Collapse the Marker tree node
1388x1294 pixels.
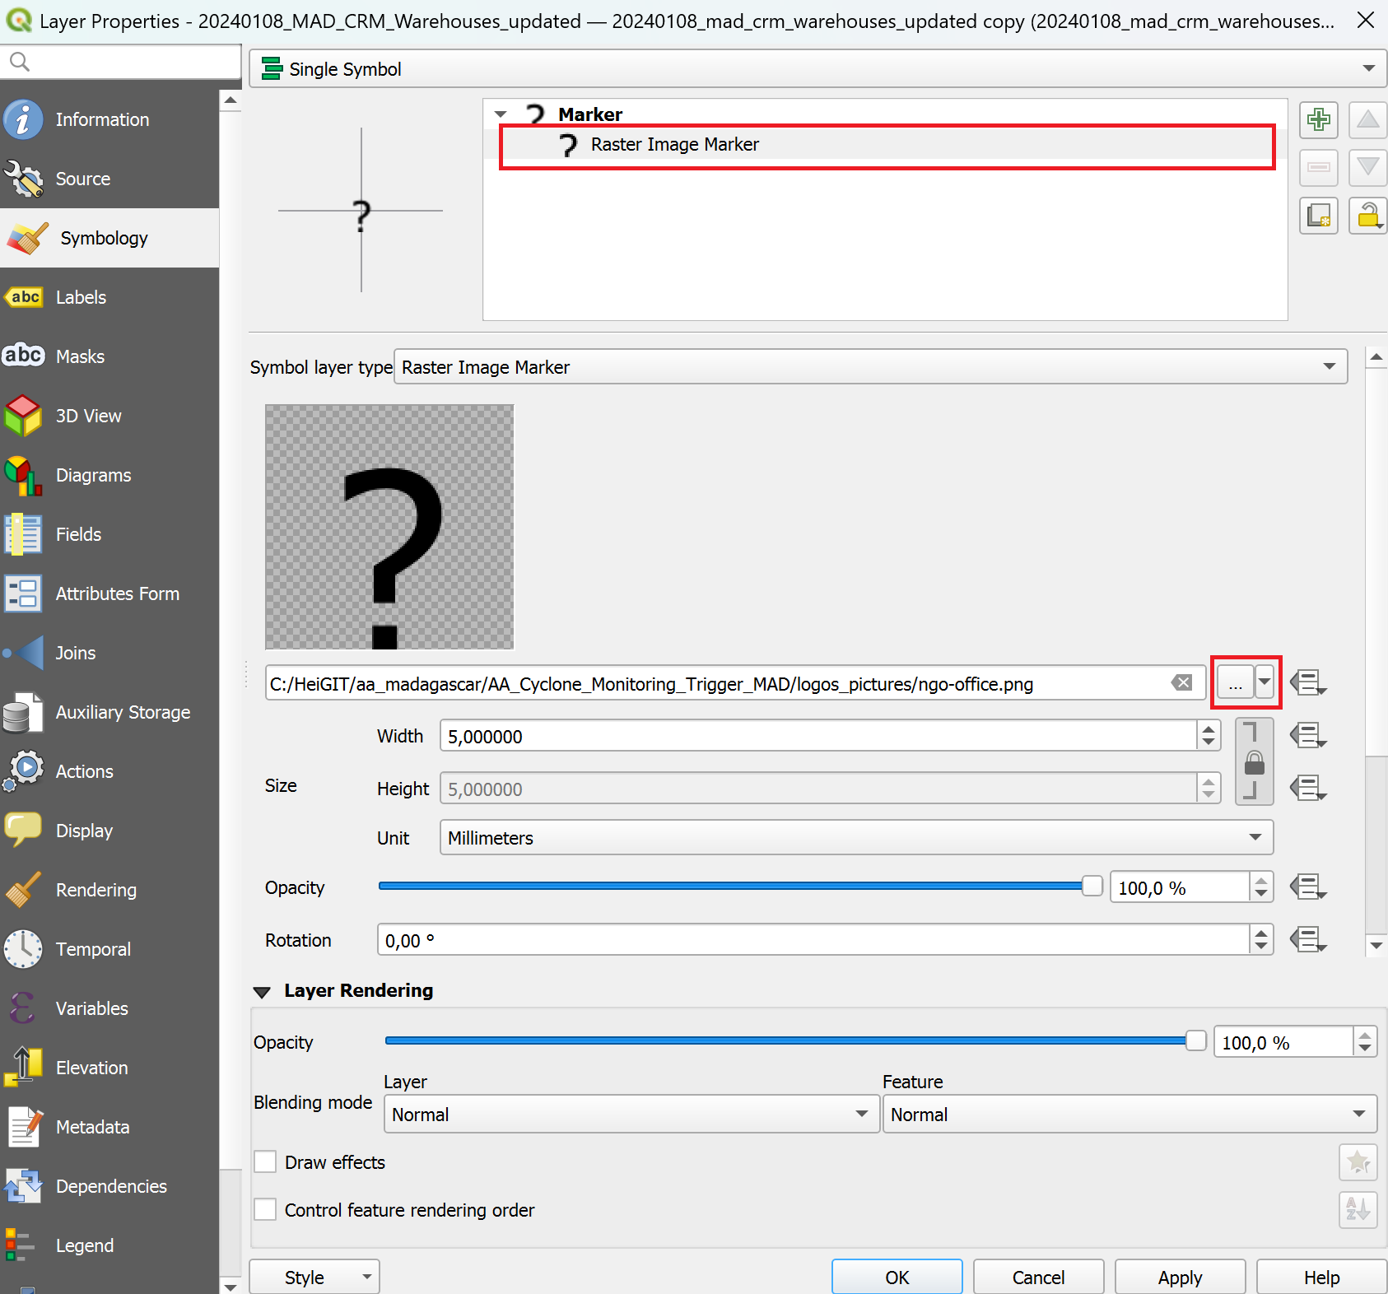click(x=501, y=114)
